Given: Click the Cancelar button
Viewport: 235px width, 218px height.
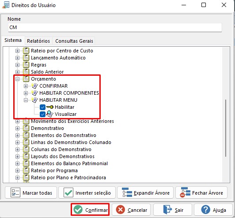Looking at the screenshot, I should (x=131, y=210).
